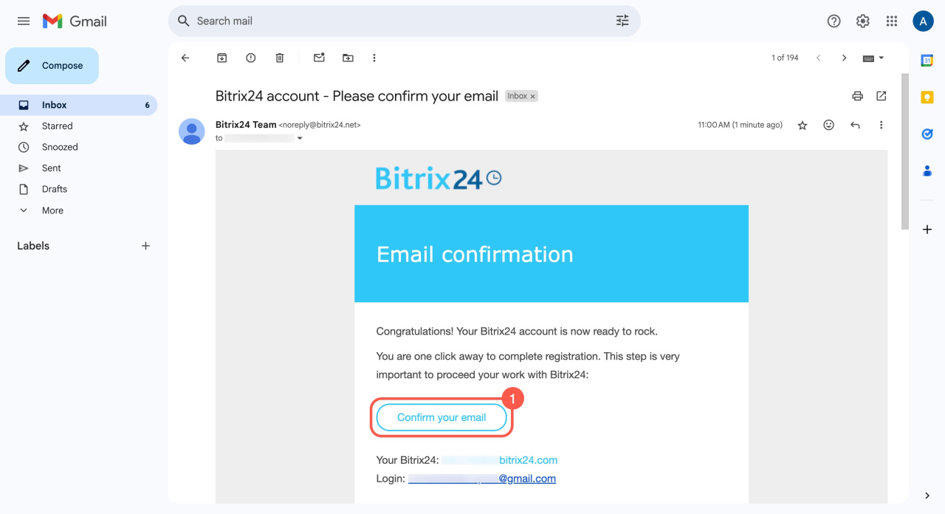Screen dimensions: 945x514
Task: Open the Google apps grid
Action: point(892,21)
